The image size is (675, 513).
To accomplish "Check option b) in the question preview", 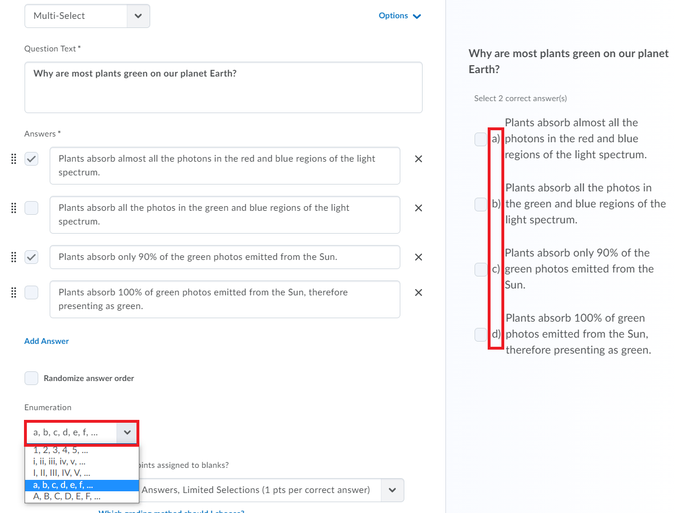I will (x=480, y=203).
